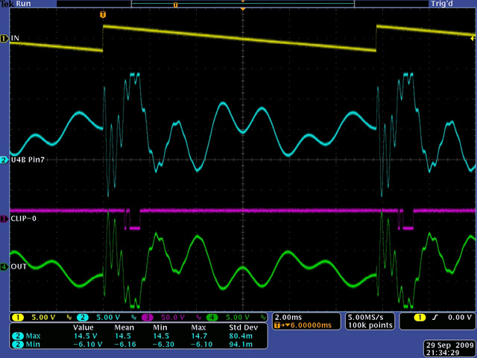
Task: Click the trigger level arrow on right edge
Action: point(473,38)
